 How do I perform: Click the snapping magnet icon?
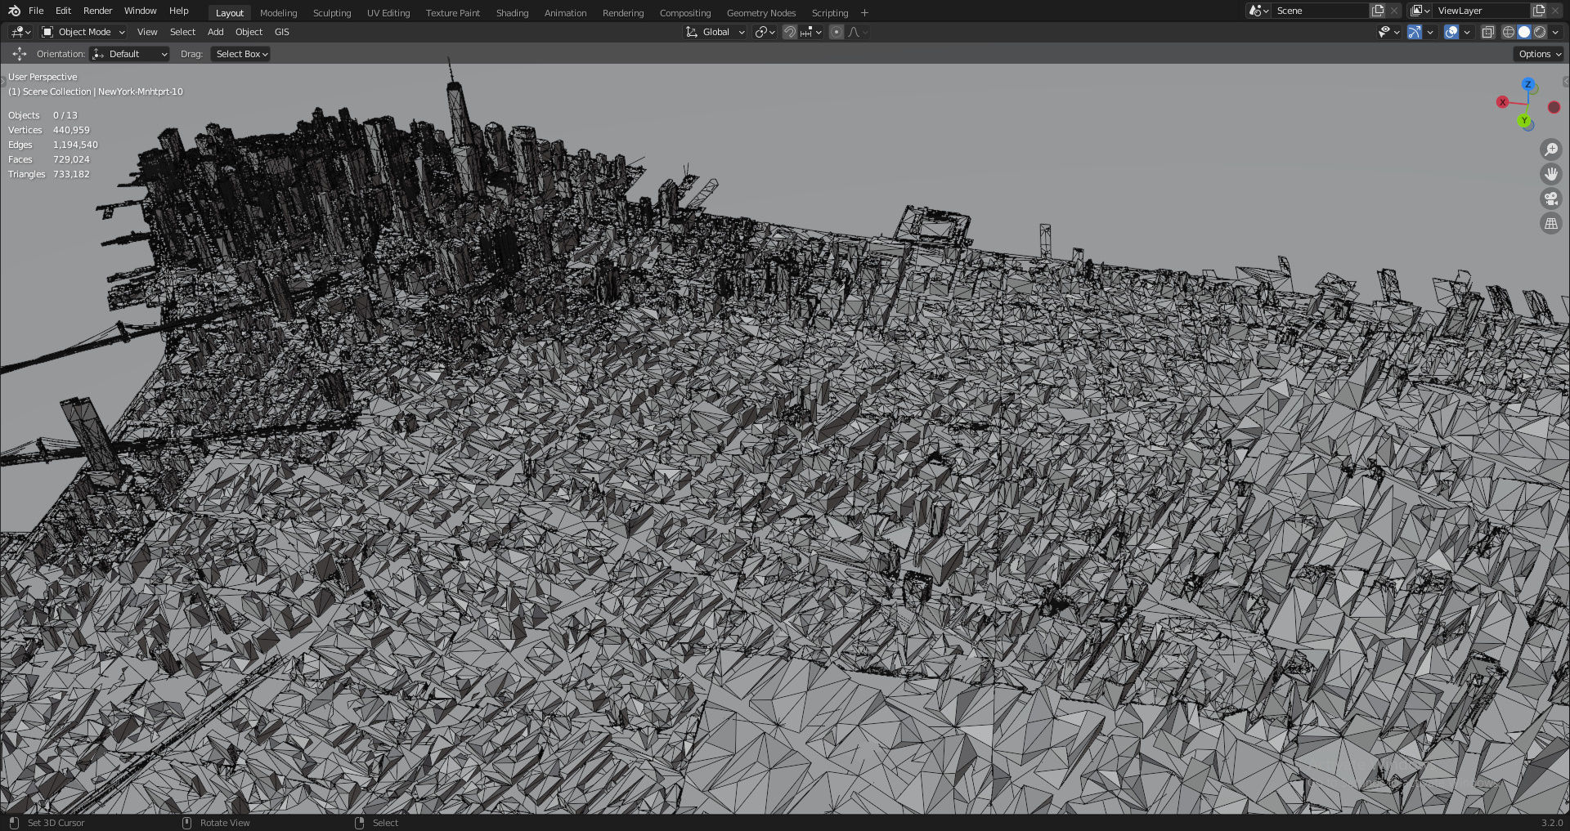coord(789,32)
